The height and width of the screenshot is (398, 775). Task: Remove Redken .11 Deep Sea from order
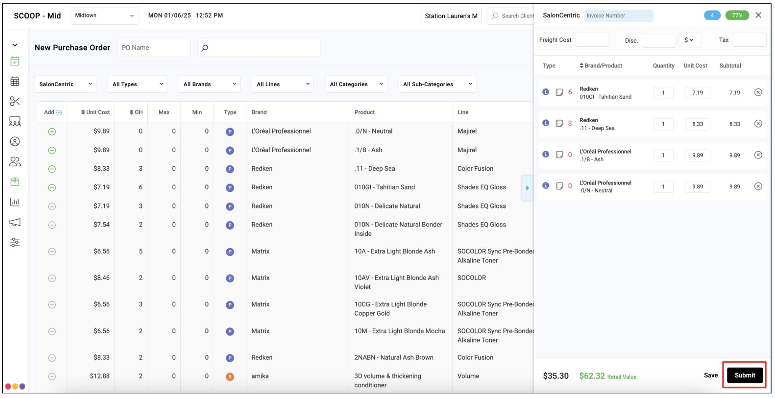(758, 123)
